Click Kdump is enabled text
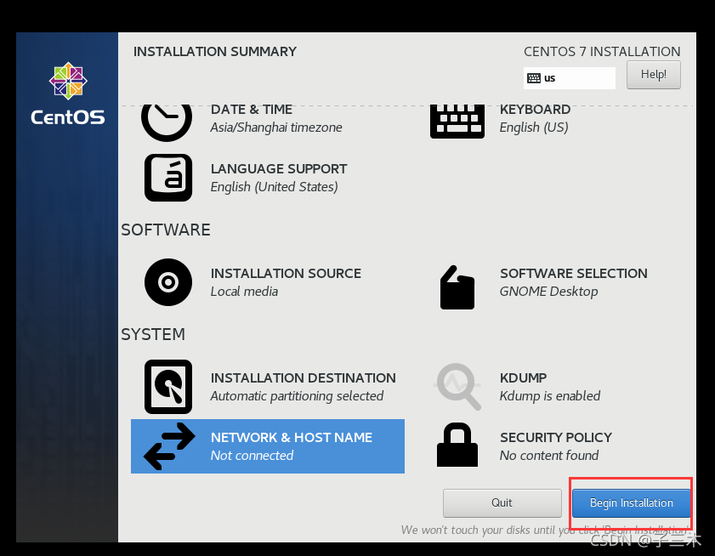The height and width of the screenshot is (556, 715). pos(549,396)
